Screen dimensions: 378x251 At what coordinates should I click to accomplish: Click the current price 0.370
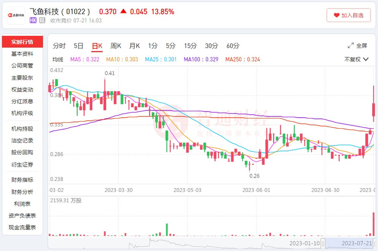click(x=108, y=11)
